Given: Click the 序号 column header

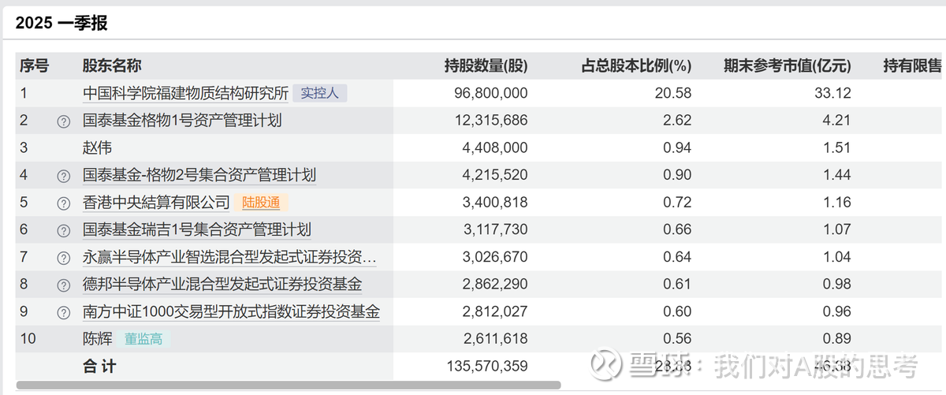Looking at the screenshot, I should pyautogui.click(x=34, y=66).
